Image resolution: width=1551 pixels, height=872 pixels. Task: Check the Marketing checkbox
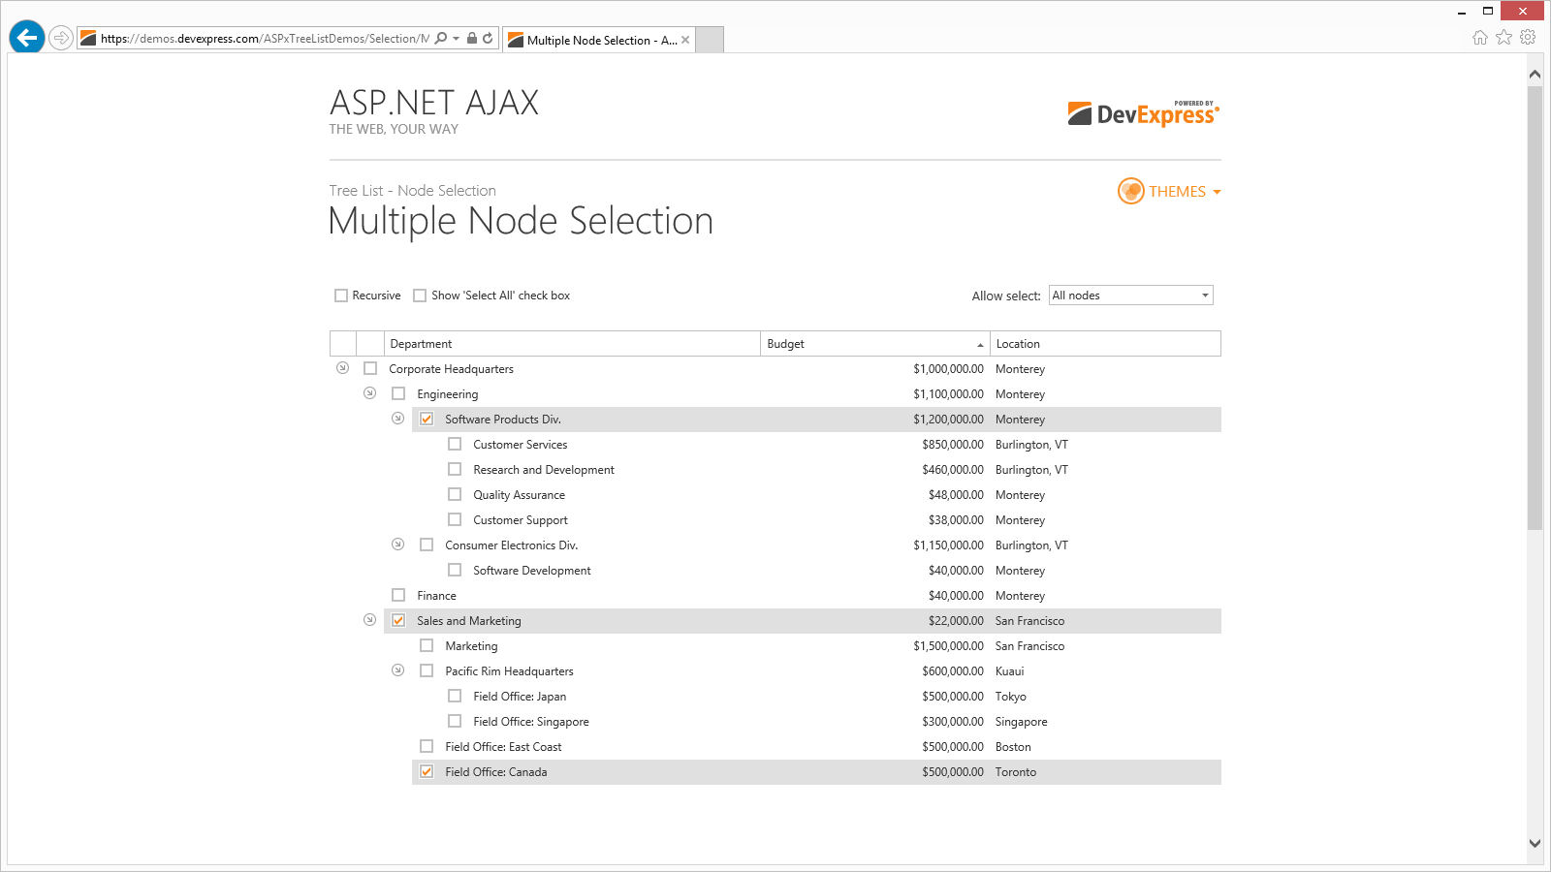[x=427, y=645]
